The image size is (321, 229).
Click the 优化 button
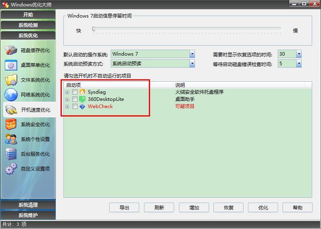pos(263,207)
